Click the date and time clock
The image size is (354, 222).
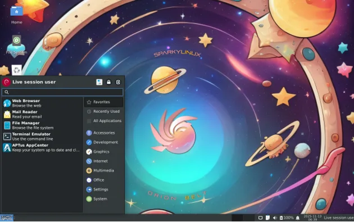tap(312, 218)
